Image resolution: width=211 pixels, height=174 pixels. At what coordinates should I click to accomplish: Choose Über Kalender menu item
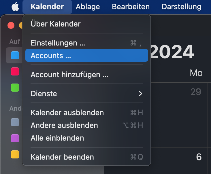[87, 24]
